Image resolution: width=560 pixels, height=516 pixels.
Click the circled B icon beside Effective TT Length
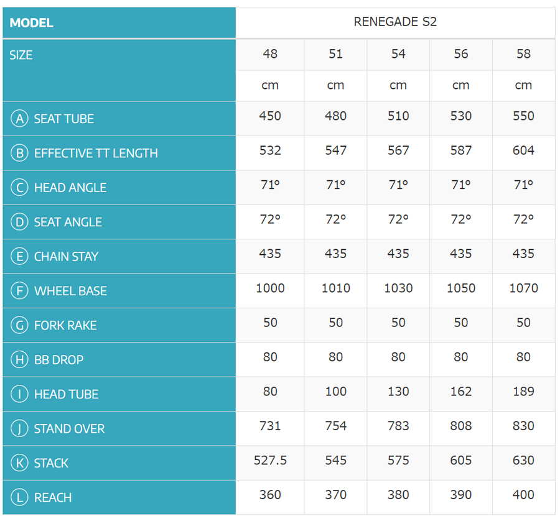tap(20, 153)
